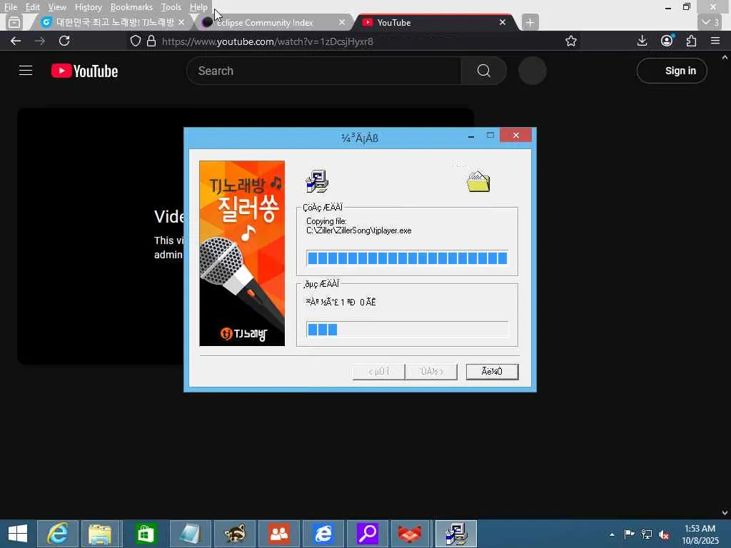Click the YouTube Sign in button
731x548 pixels.
tap(672, 71)
